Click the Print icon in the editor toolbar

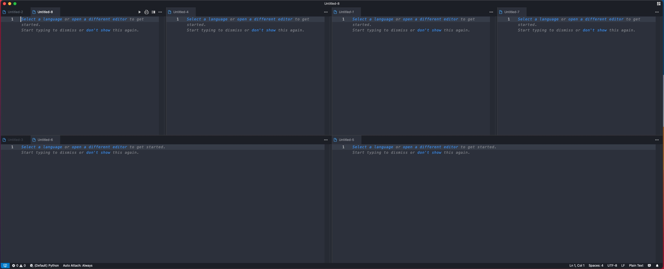tap(146, 12)
